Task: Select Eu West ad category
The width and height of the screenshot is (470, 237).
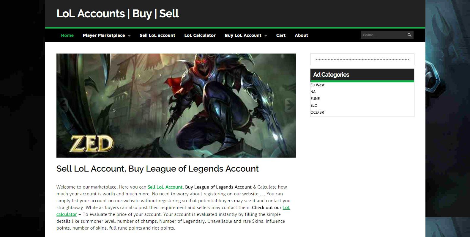Action: tap(317, 85)
